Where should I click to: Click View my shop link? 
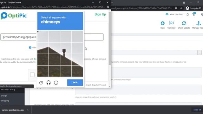point(174,14)
